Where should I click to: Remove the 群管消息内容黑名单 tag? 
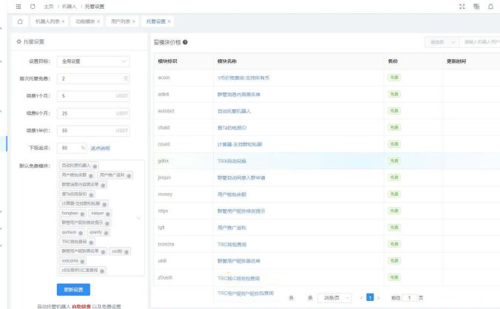103,186
